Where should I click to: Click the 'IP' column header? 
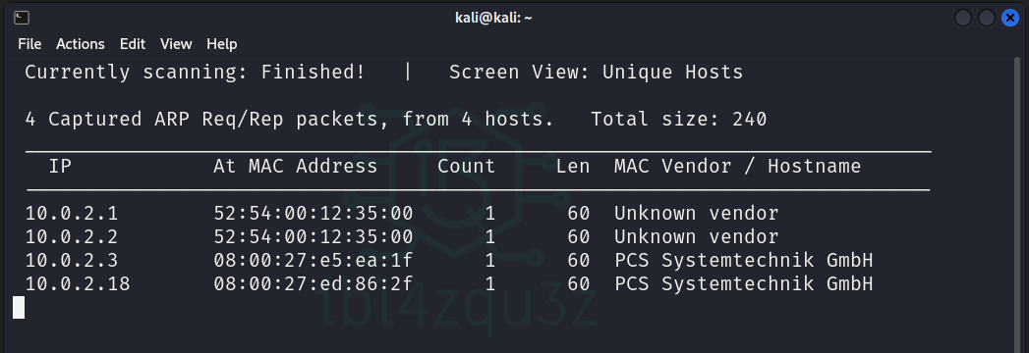(60, 167)
